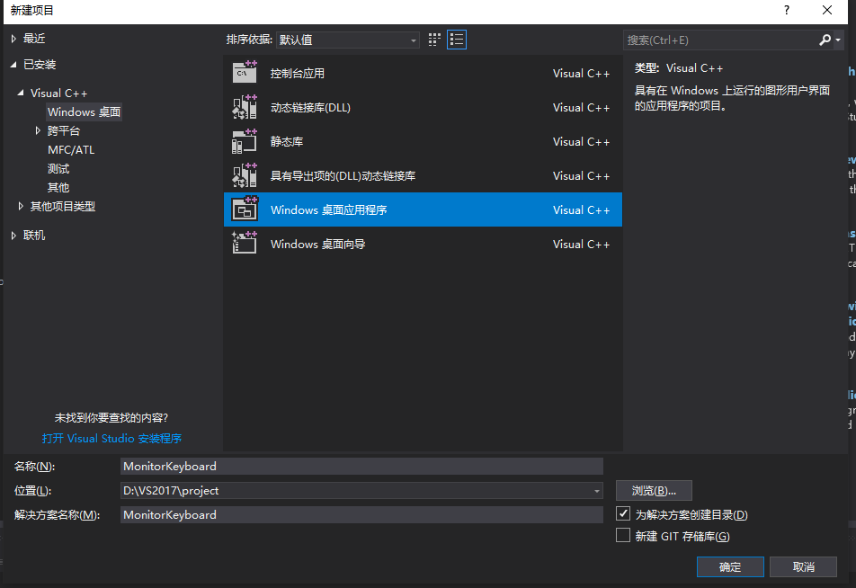Collapse the Visual C++ tree node
Image resolution: width=856 pixels, height=588 pixels.
click(x=21, y=93)
